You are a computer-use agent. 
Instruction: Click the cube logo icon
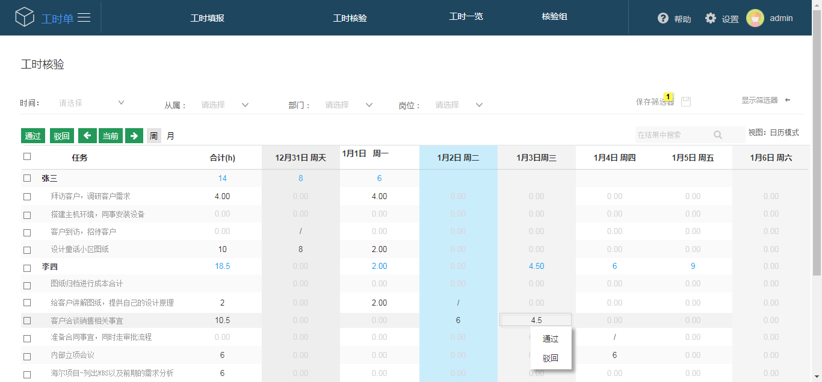click(x=25, y=17)
